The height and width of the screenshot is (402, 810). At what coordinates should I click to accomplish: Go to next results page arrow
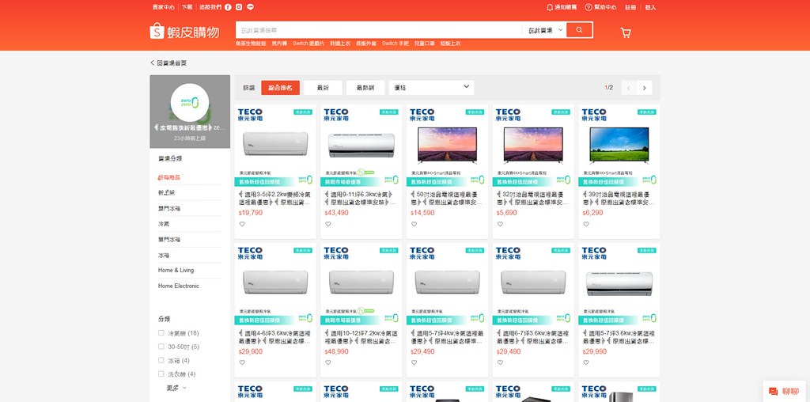coord(644,88)
